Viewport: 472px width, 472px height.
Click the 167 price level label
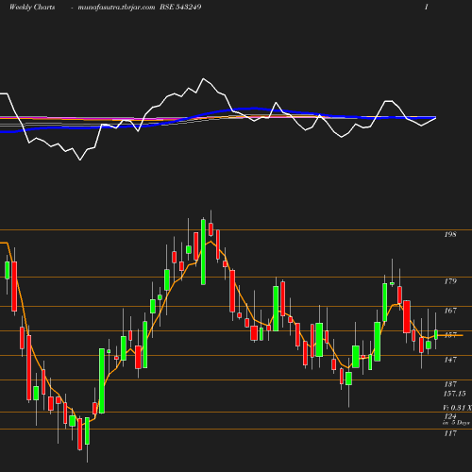pyautogui.click(x=450, y=311)
